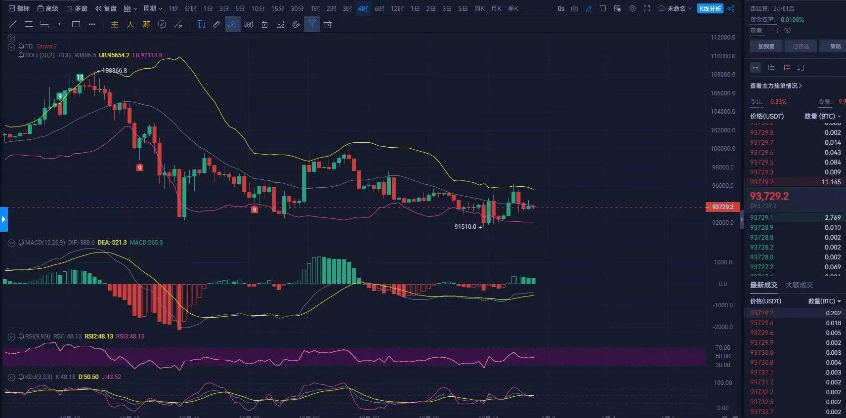This screenshot has width=846, height=418.
Task: Open the 多窗 multi-window button
Action: tap(77, 8)
